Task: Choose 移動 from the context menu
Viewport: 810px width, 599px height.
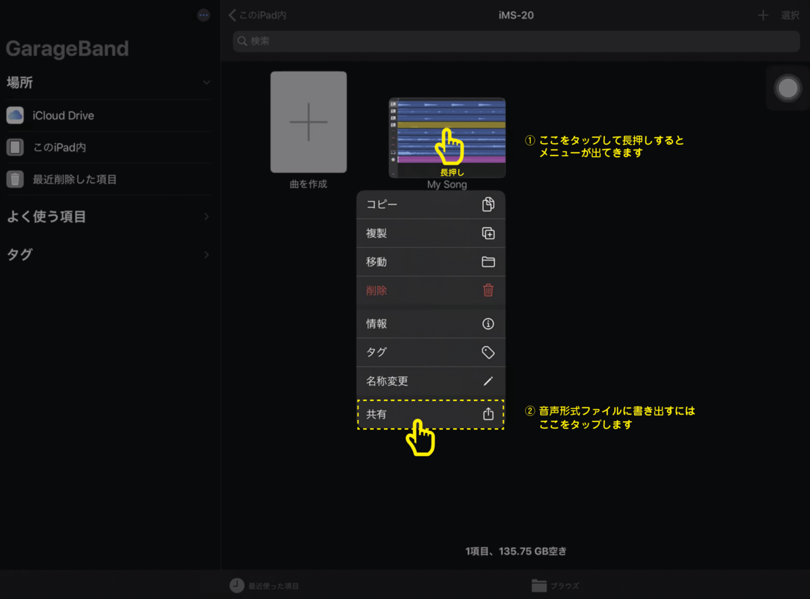Action: point(431,262)
